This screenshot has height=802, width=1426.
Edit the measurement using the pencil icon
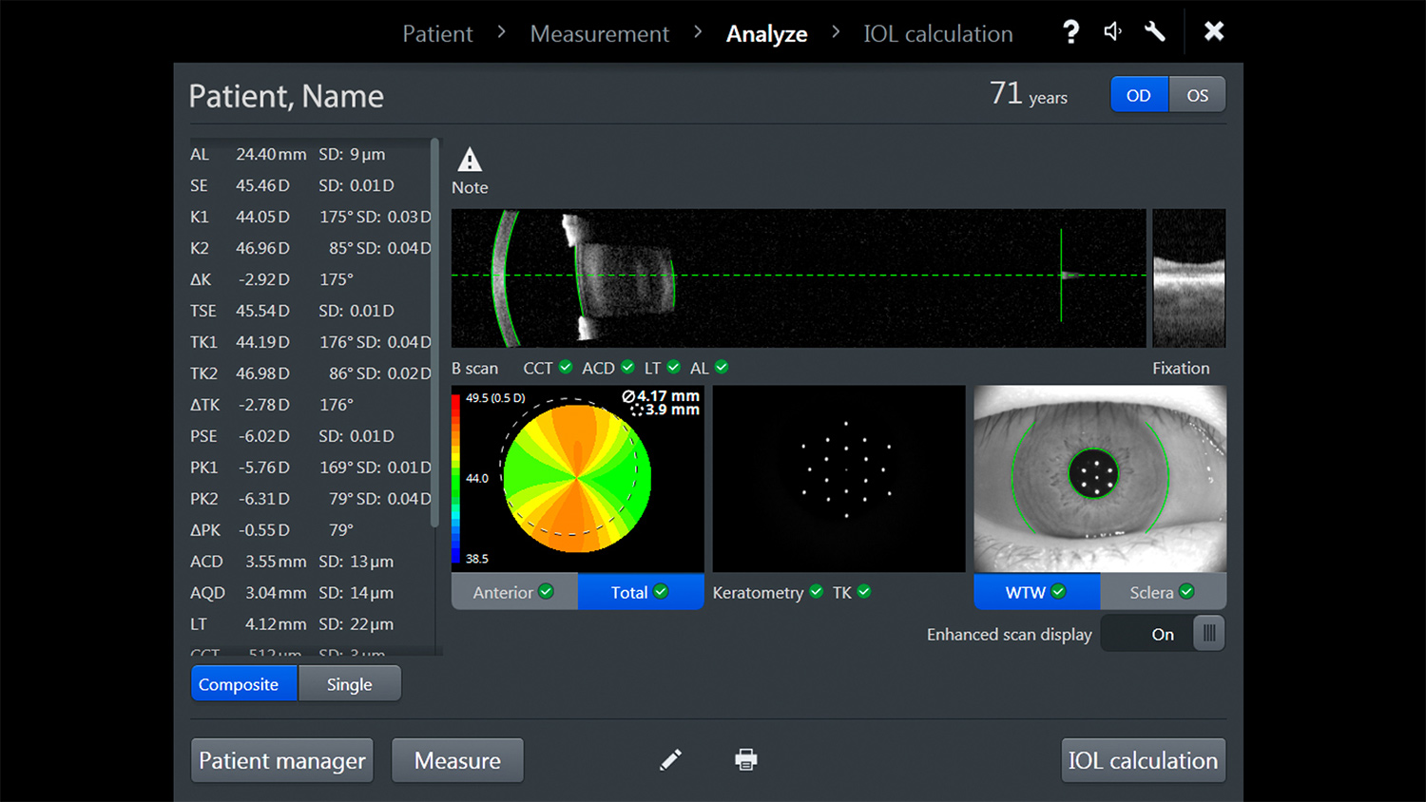pos(670,759)
